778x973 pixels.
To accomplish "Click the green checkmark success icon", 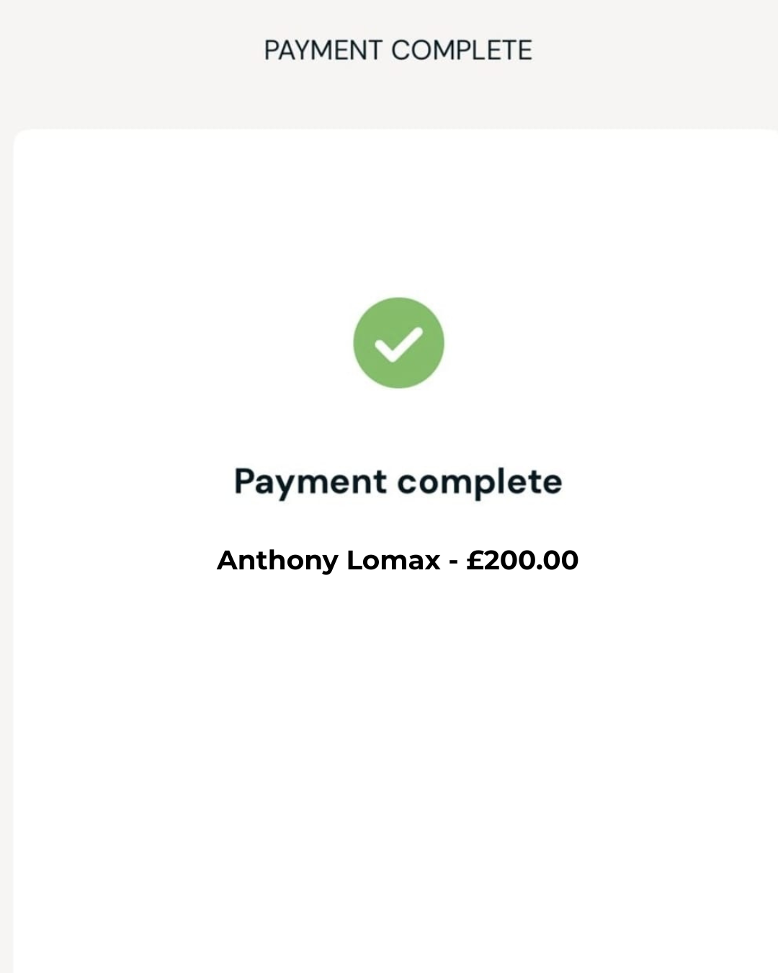I will click(x=398, y=343).
